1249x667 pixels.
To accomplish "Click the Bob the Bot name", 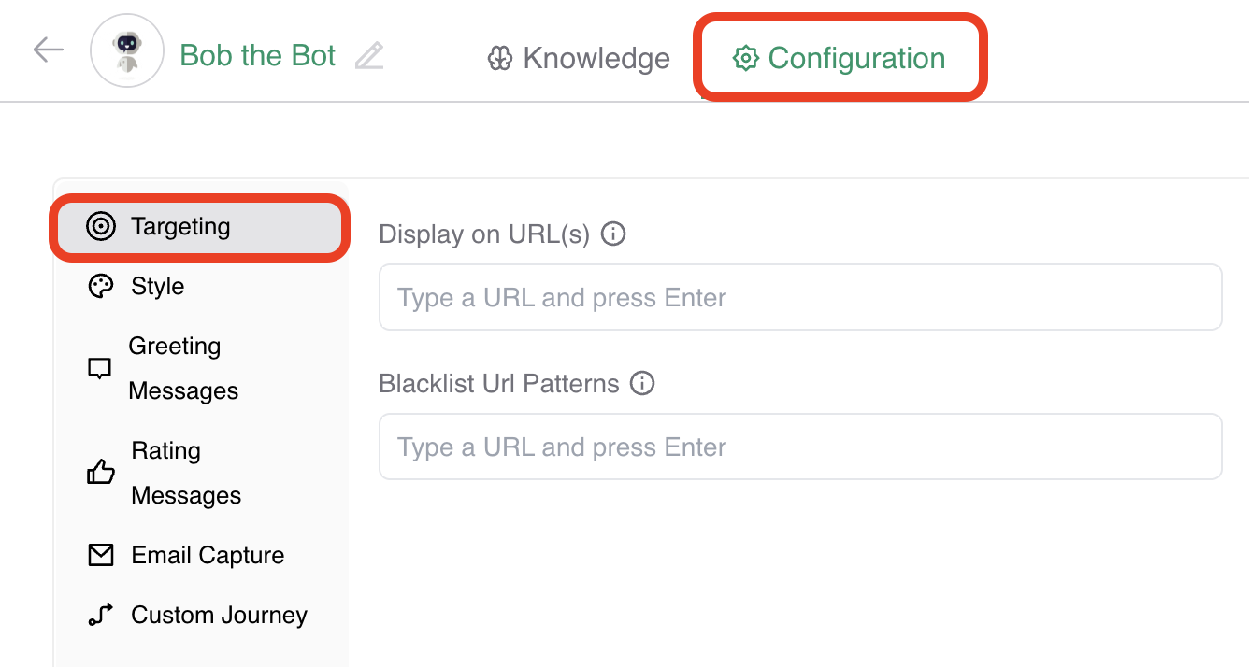I will pyautogui.click(x=257, y=56).
